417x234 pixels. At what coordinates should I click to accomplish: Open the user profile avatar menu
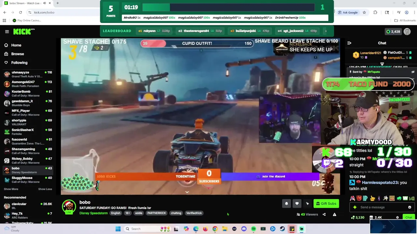click(x=407, y=32)
